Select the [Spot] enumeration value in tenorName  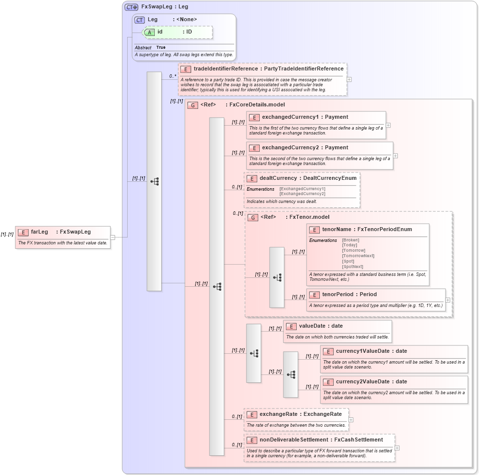point(348,261)
